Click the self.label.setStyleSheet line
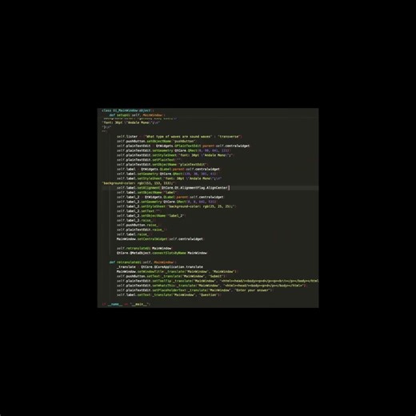This screenshot has width=416, height=416. (x=169, y=178)
